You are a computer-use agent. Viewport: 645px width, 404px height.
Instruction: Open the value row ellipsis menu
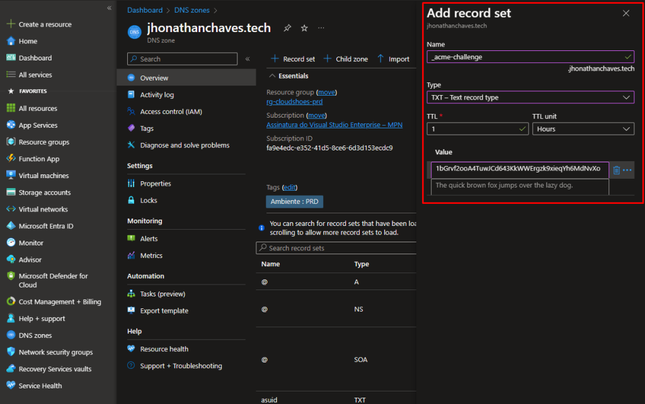(x=627, y=170)
